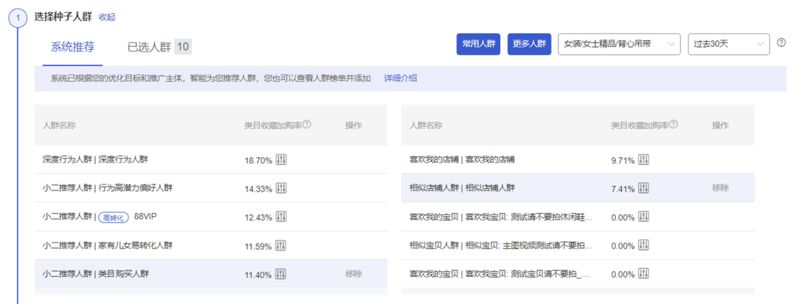Open the 过去30天 time range dropdown

coord(729,44)
